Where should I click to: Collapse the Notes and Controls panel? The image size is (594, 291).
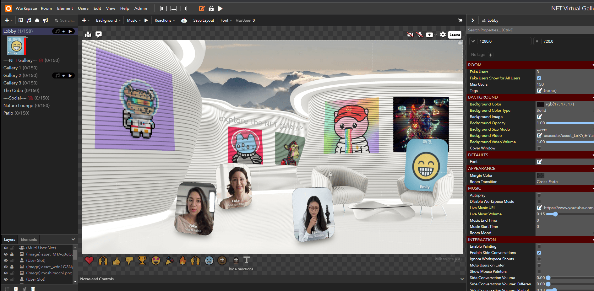click(462, 279)
